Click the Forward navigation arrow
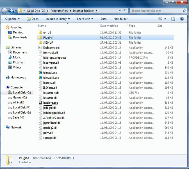 (11, 11)
